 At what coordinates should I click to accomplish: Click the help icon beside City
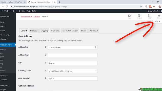tap(45, 63)
